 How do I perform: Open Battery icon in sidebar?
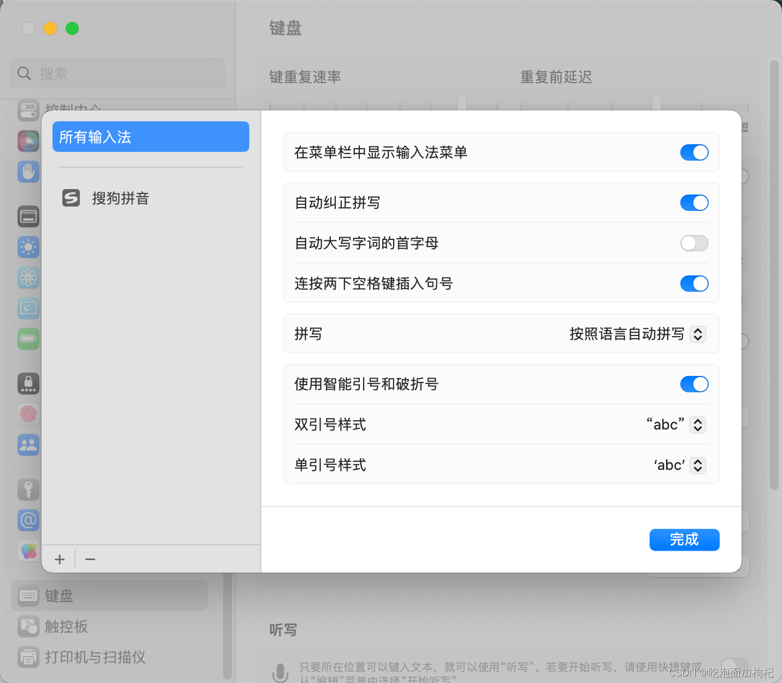28,339
